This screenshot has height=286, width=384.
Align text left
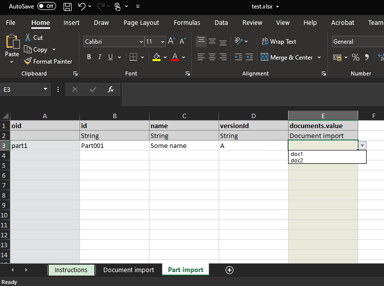(201, 57)
